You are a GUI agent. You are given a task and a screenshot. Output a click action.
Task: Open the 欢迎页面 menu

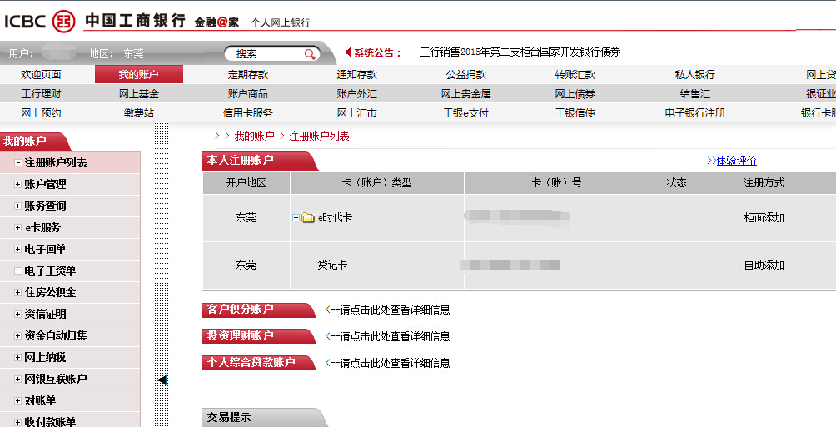(x=41, y=75)
